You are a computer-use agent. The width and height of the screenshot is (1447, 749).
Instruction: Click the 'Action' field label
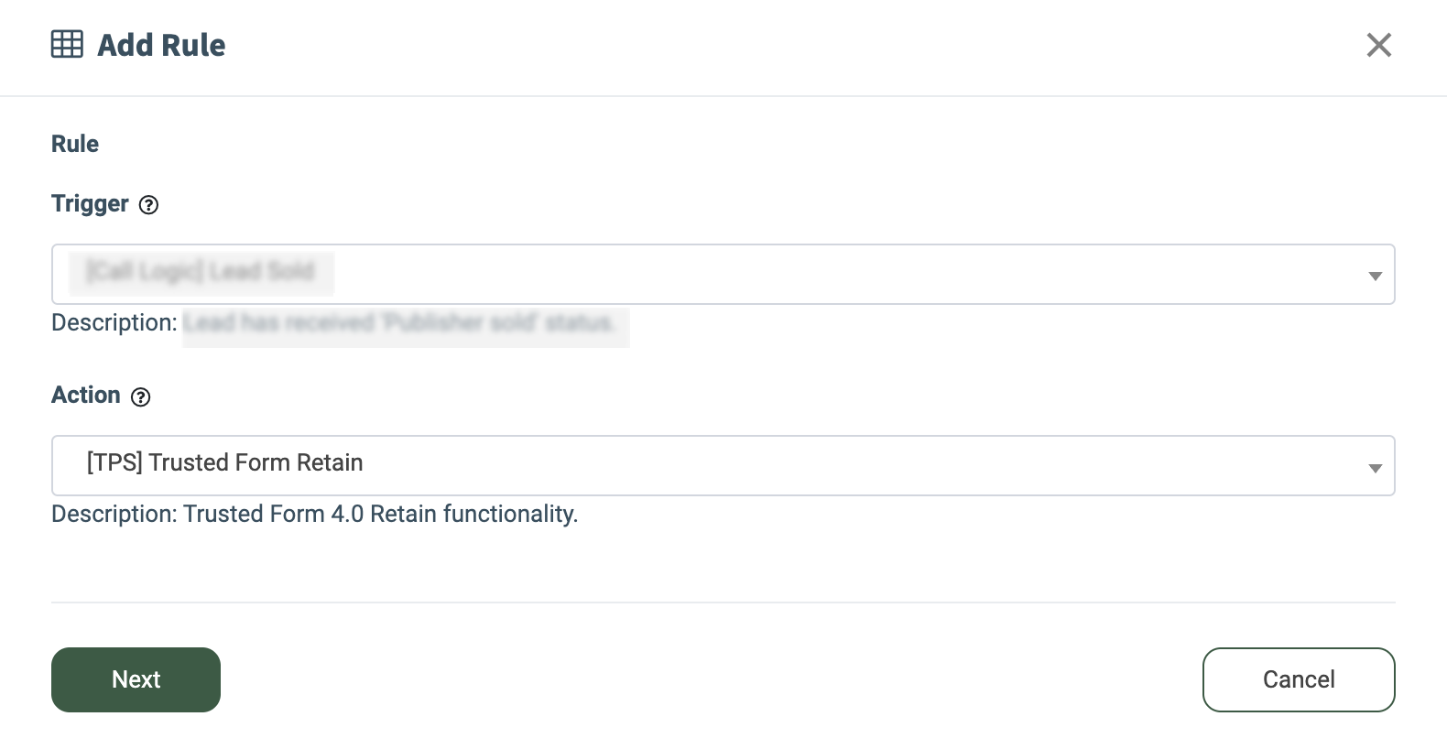pos(86,395)
